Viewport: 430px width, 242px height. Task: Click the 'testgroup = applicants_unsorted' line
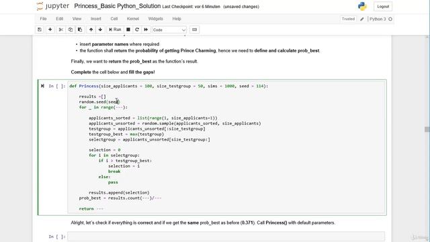(146, 128)
